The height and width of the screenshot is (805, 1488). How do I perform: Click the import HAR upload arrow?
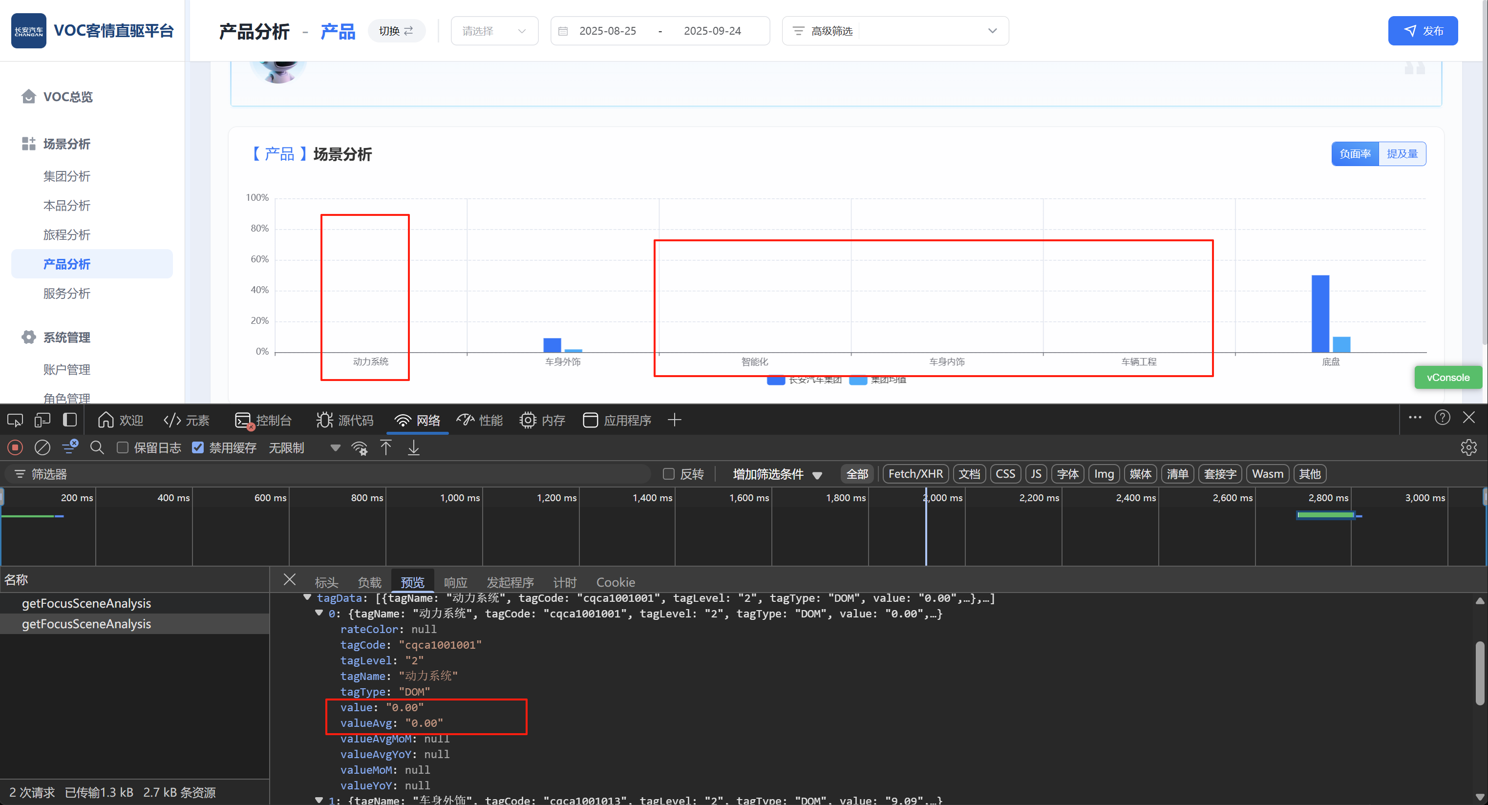pos(386,447)
